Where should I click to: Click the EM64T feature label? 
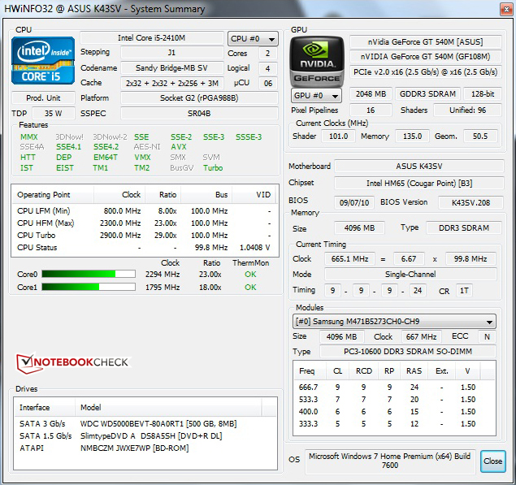pos(106,158)
